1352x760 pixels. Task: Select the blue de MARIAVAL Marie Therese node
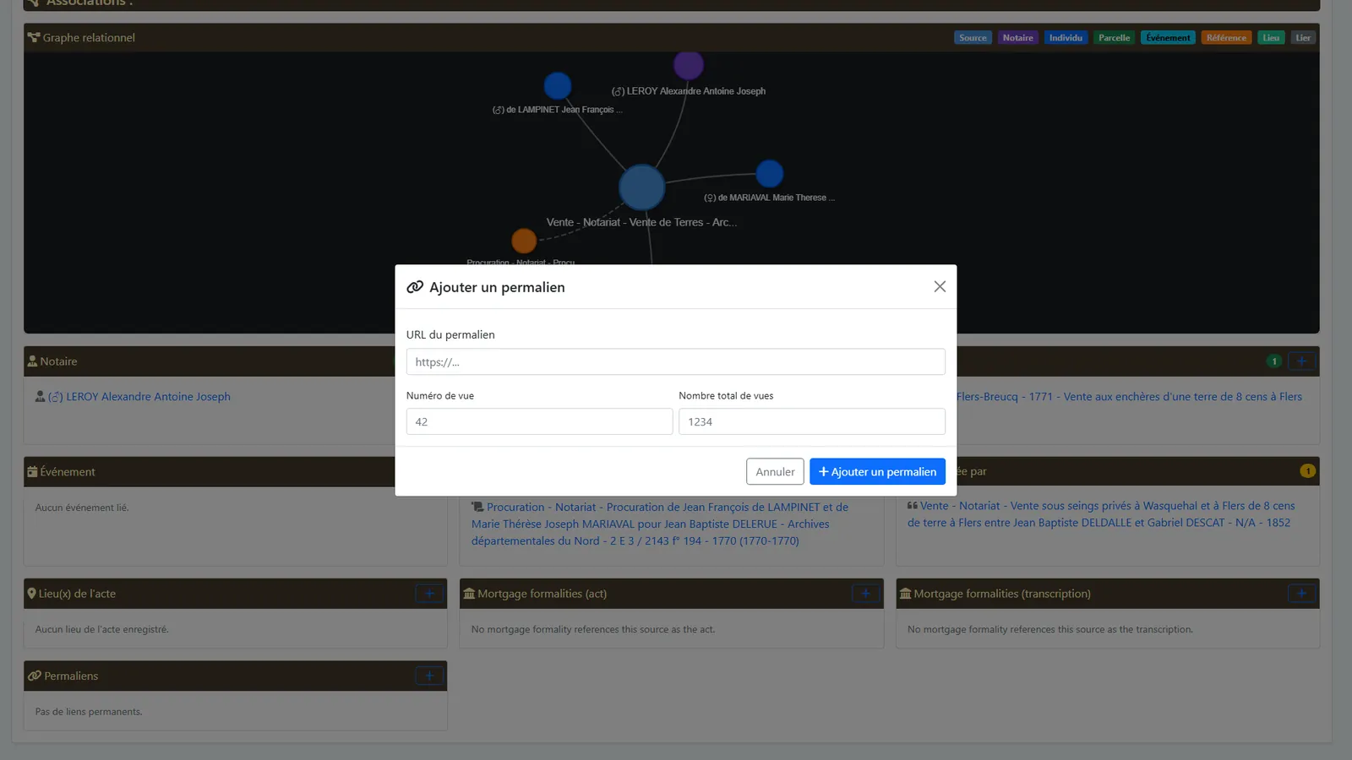point(769,174)
